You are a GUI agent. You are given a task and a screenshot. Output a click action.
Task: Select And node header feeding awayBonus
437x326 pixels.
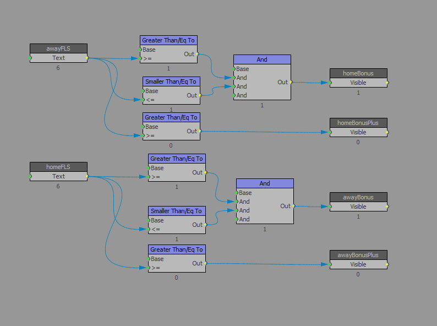(x=265, y=183)
